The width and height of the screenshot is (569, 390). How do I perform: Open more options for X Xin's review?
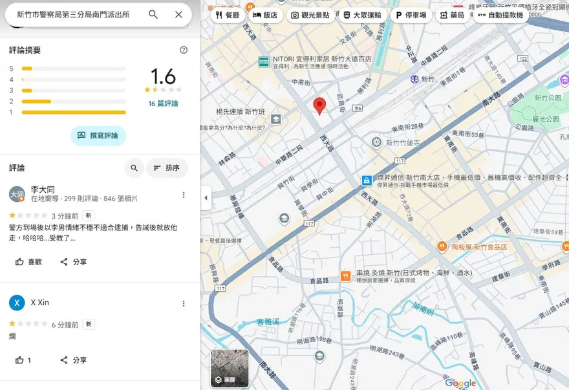coord(184,303)
